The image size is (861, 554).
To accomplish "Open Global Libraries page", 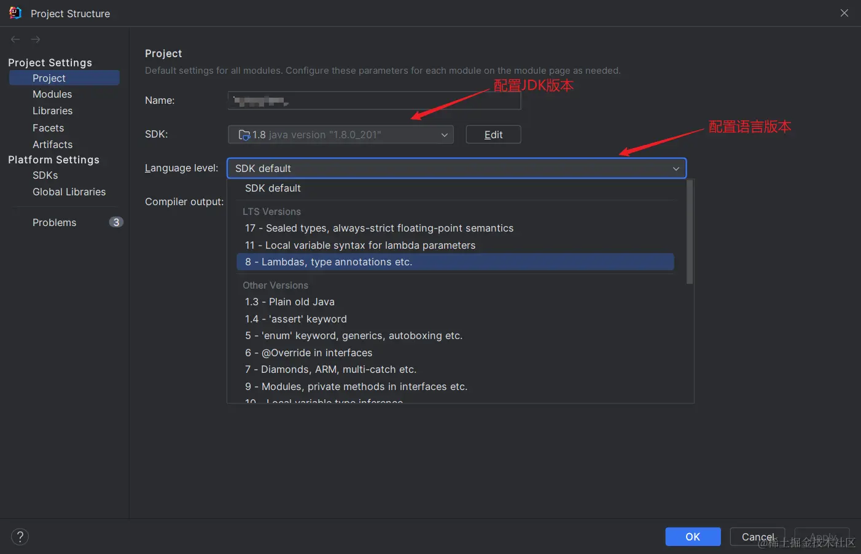I will [69, 192].
